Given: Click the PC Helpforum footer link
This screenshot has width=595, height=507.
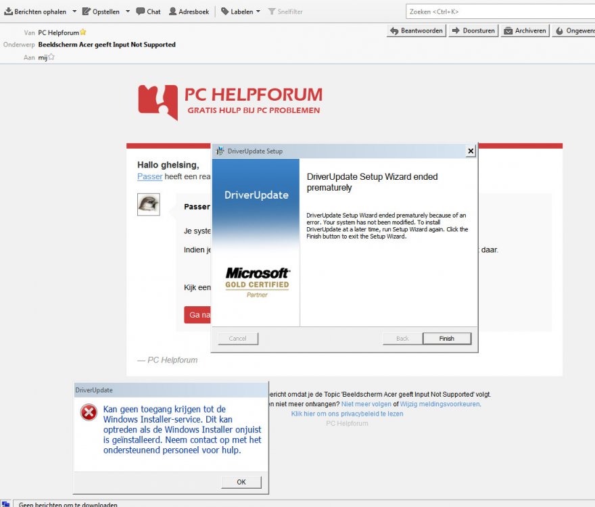Looking at the screenshot, I should 348,423.
